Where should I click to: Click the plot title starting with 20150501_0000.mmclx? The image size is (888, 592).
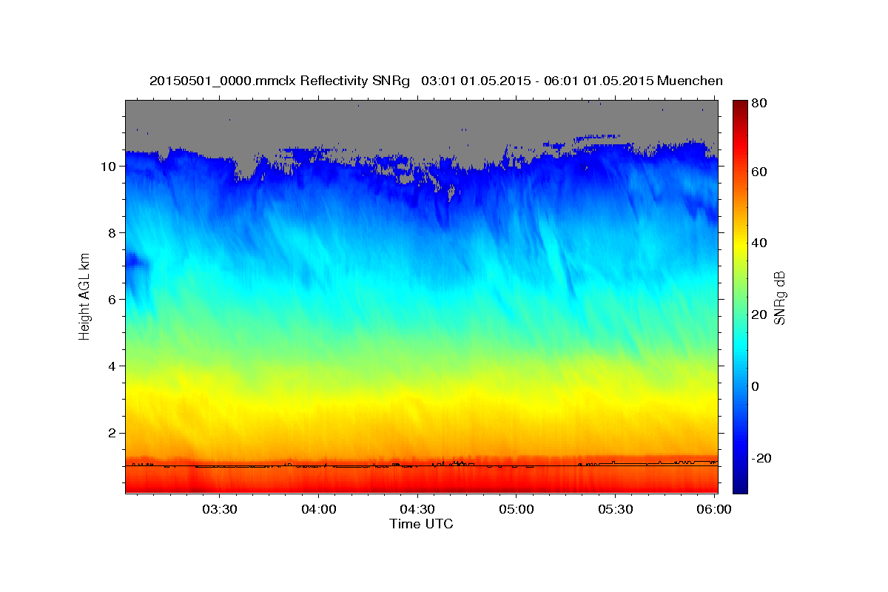pyautogui.click(x=436, y=81)
